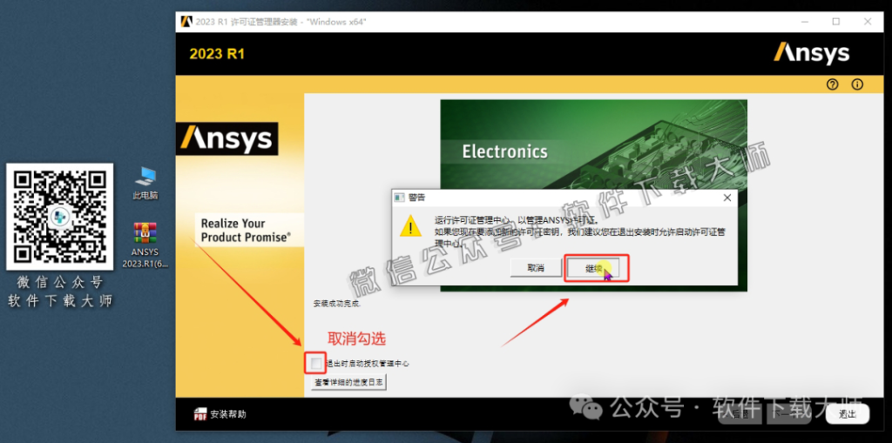Click the 警告 dialog title icon
Image resolution: width=892 pixels, height=443 pixels.
pyautogui.click(x=399, y=198)
